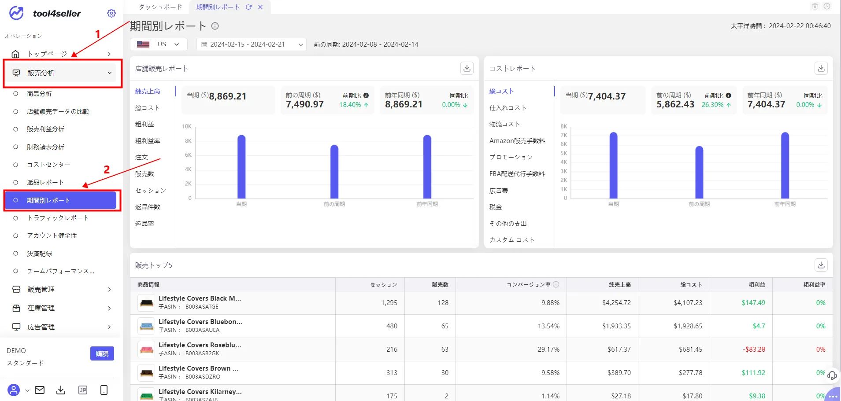This screenshot has height=401, width=841.
Task: Select 店舗販売データの比較 in sidebar
Action: [58, 111]
